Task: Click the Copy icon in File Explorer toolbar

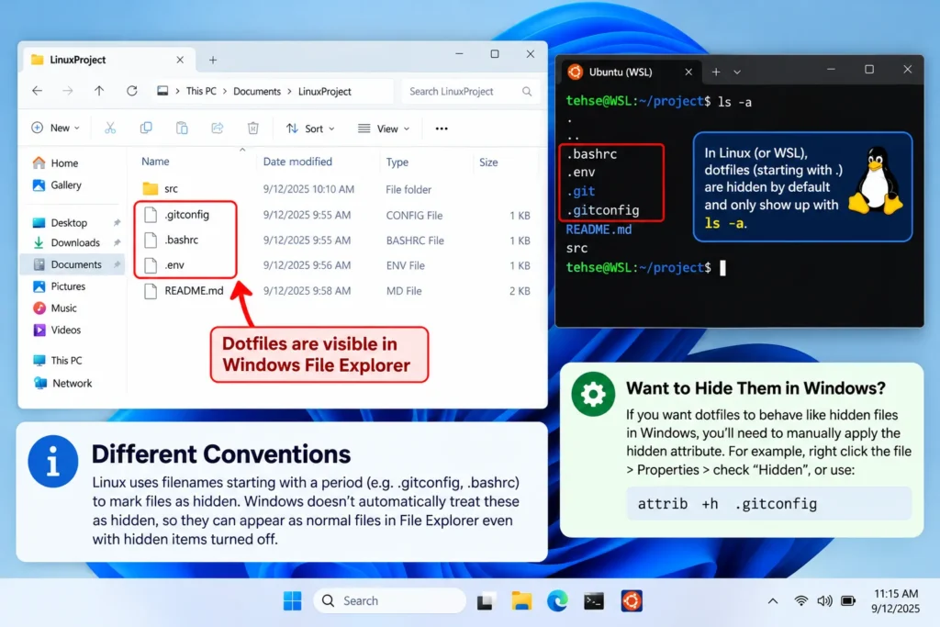Action: tap(146, 129)
